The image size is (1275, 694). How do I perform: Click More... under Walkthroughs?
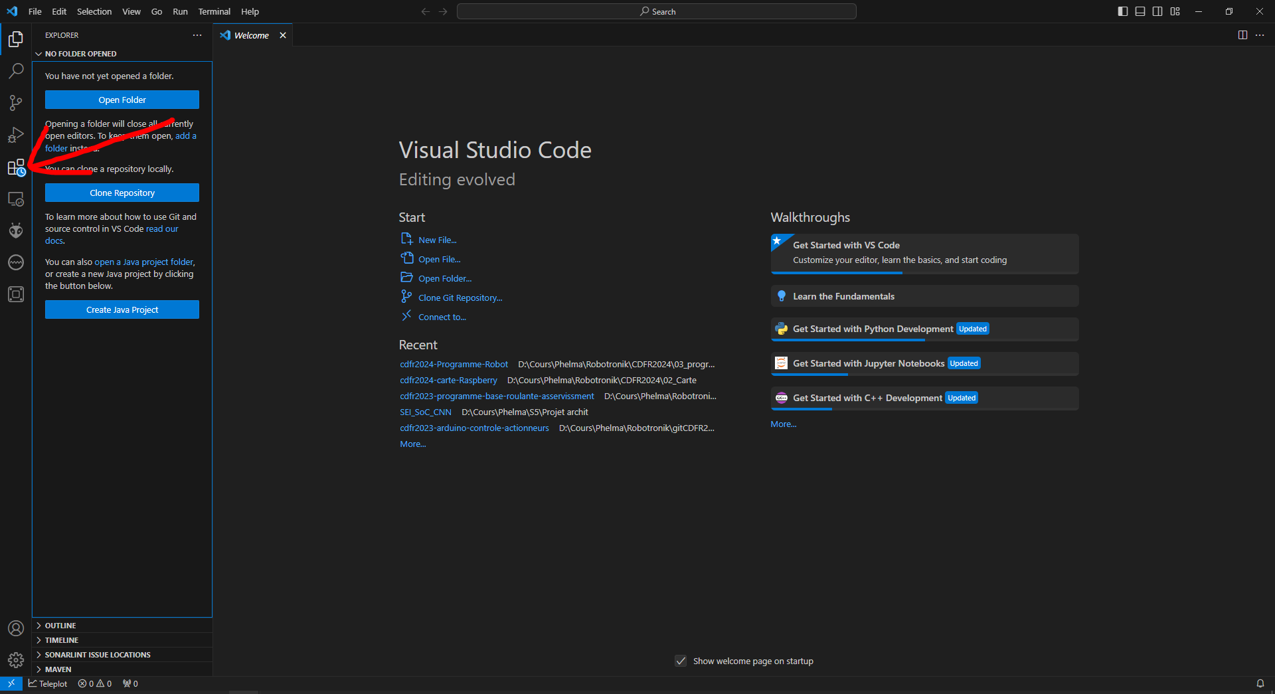click(x=784, y=424)
